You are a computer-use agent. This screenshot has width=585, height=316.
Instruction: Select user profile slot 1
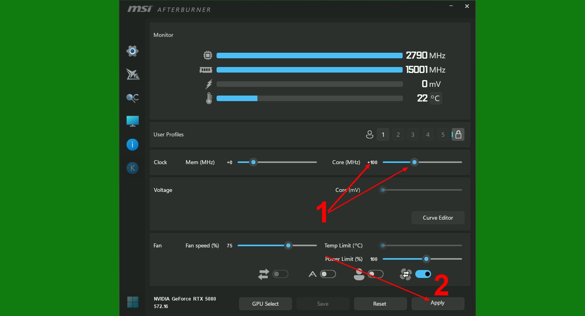(383, 135)
